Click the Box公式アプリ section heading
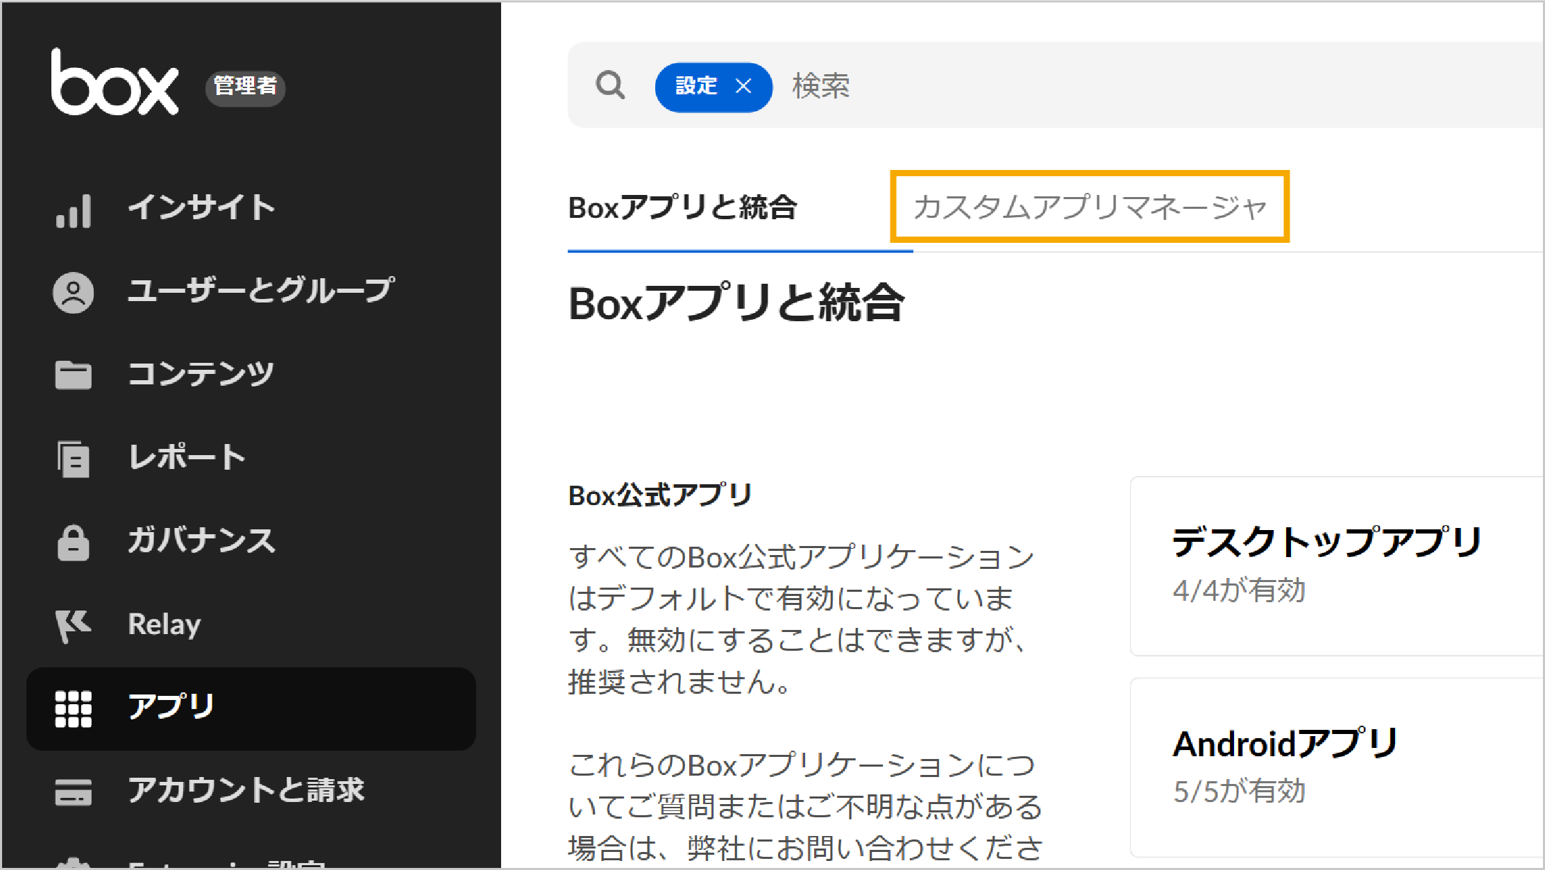Image resolution: width=1545 pixels, height=870 pixels. [660, 495]
